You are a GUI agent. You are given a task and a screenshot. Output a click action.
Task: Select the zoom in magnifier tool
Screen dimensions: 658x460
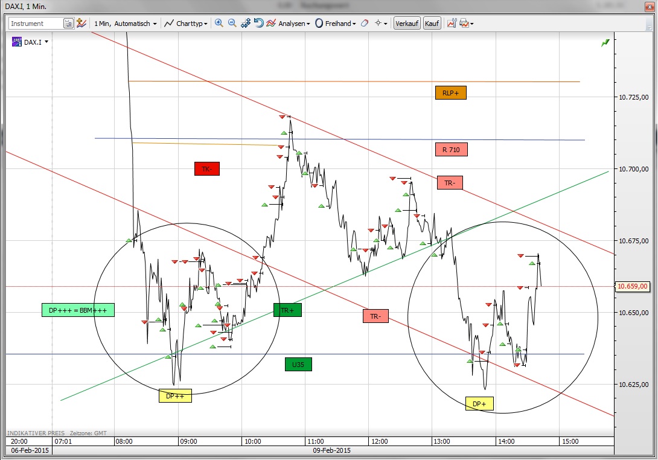pyautogui.click(x=219, y=23)
